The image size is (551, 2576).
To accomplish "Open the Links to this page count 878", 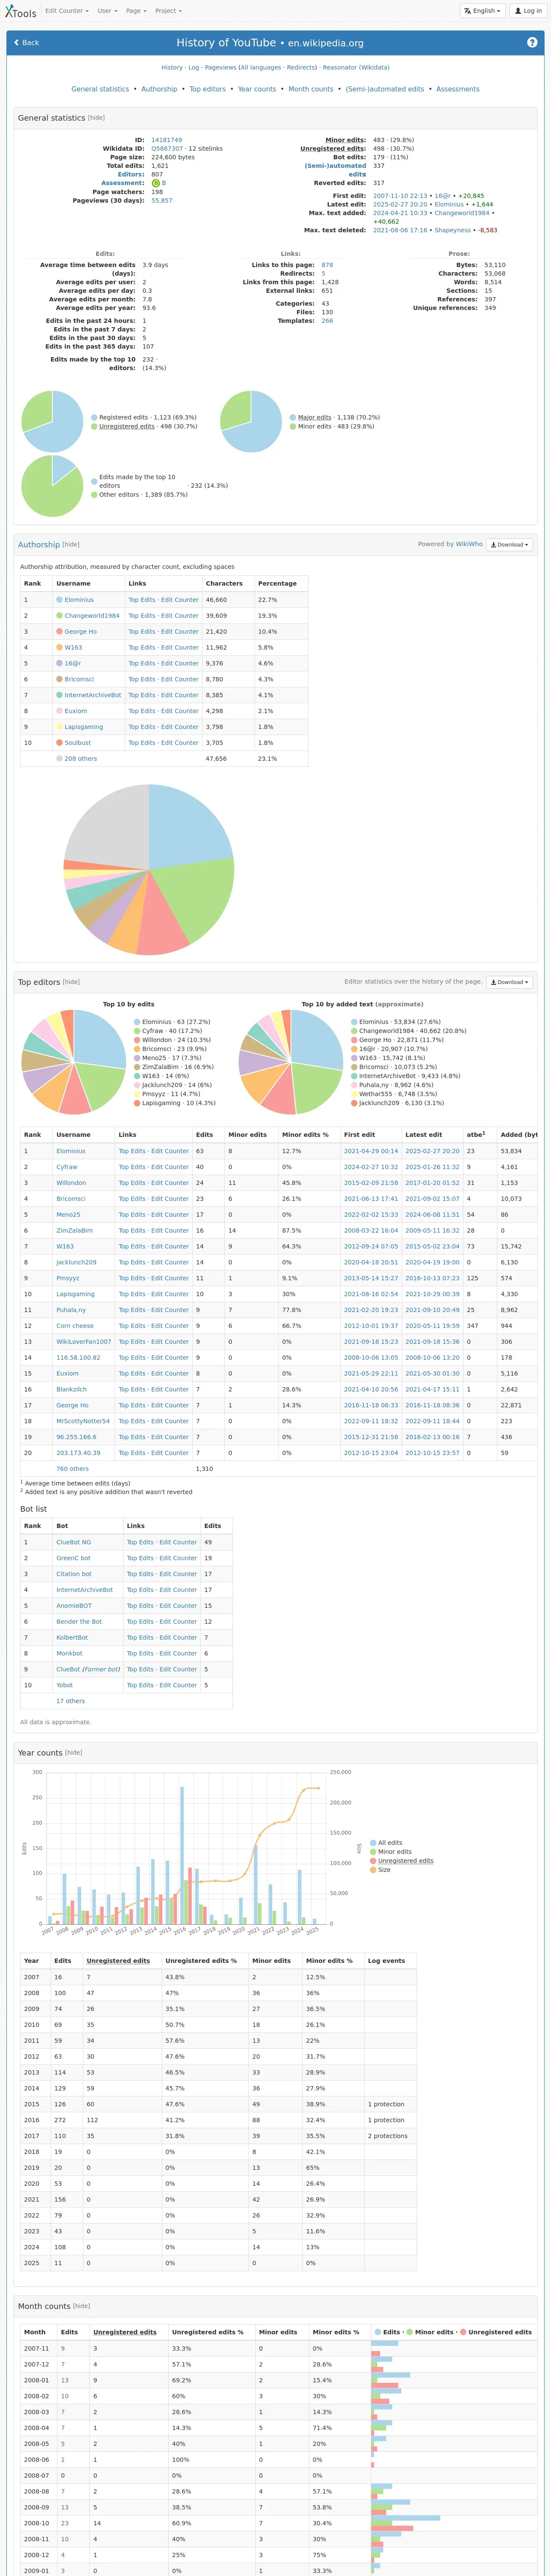I will [327, 265].
